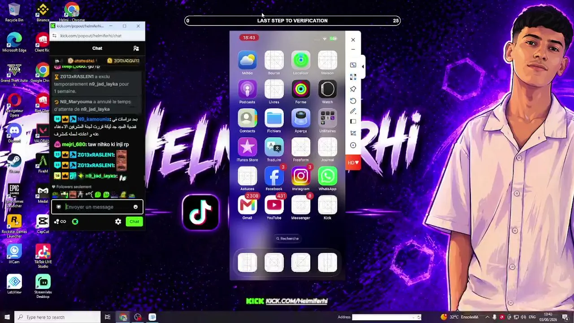Open the Instagram app on the phone
This screenshot has width=574, height=323.
[300, 176]
